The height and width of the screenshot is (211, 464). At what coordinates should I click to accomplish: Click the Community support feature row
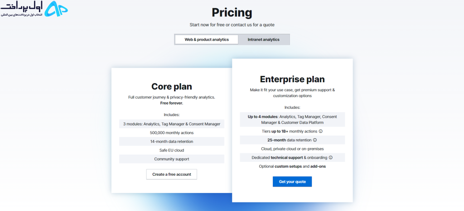tap(172, 159)
